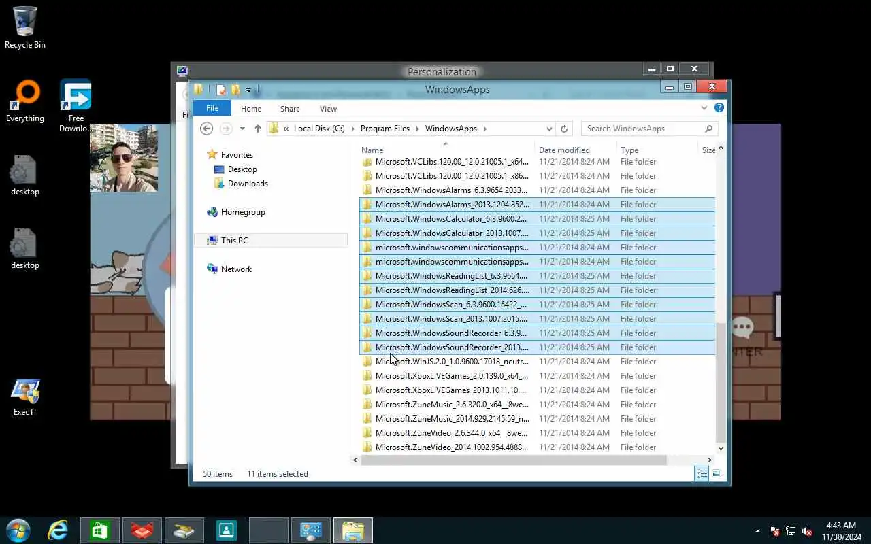Open the Action Center flag tray icon
This screenshot has height=544, width=871.
774,531
